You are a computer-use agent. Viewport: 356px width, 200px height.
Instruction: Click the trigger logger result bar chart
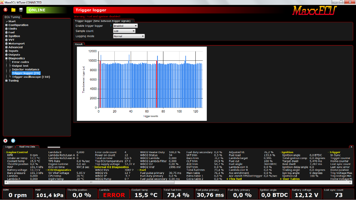click(142, 84)
